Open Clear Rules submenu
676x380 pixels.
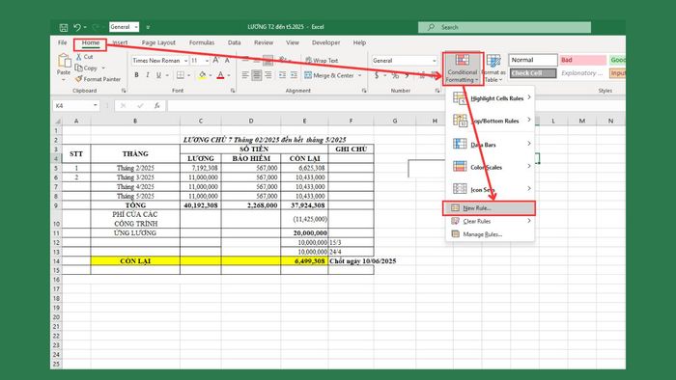(491, 221)
